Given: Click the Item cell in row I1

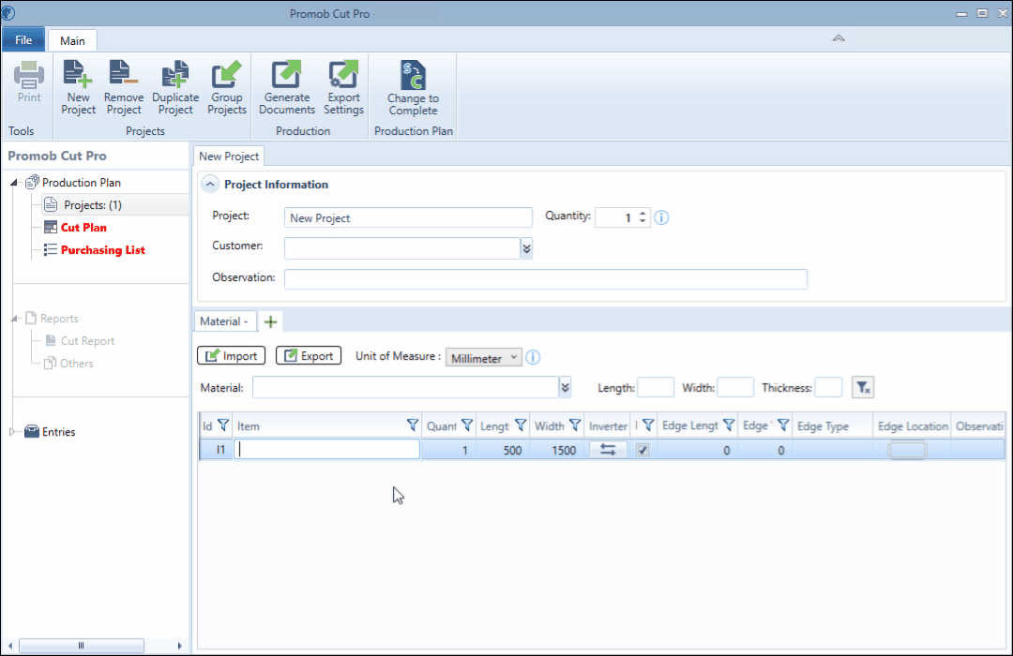Looking at the screenshot, I should pos(327,450).
